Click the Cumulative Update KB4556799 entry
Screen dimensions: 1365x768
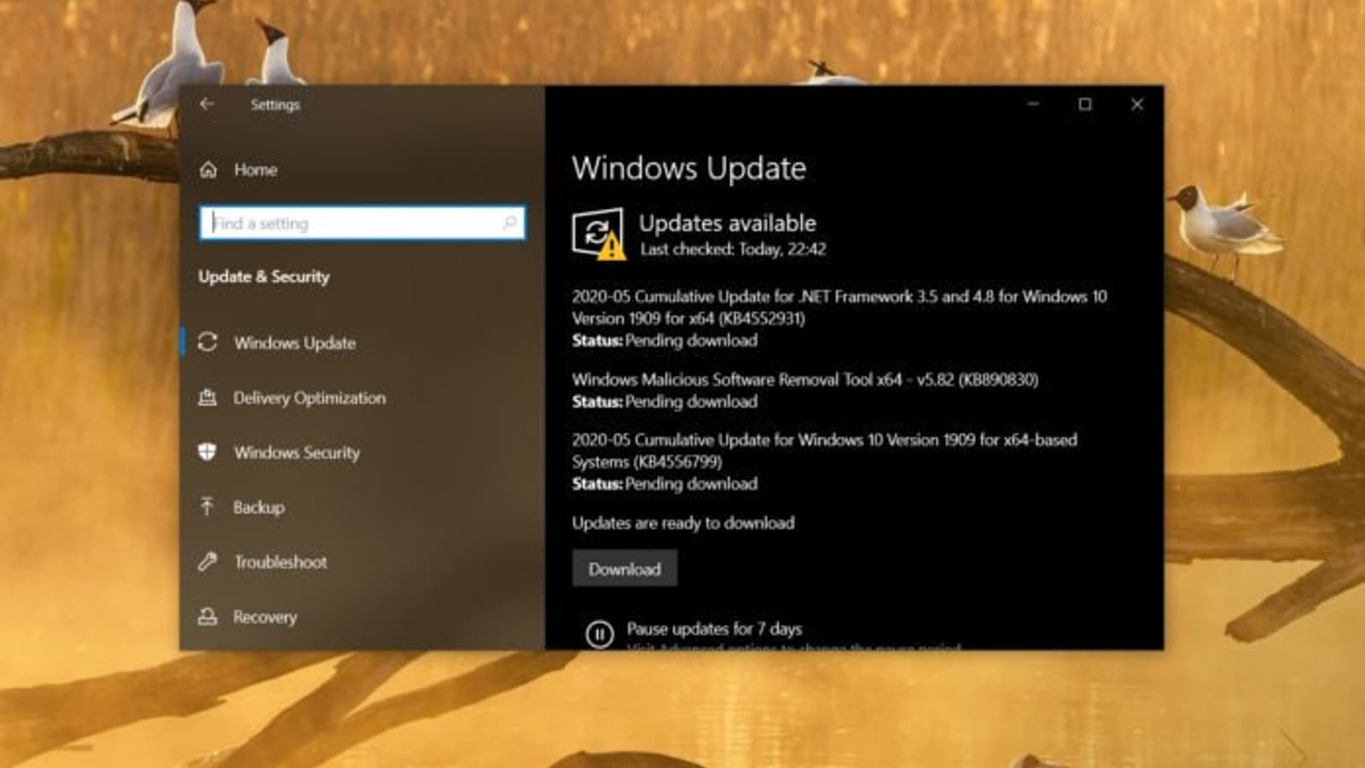[824, 462]
